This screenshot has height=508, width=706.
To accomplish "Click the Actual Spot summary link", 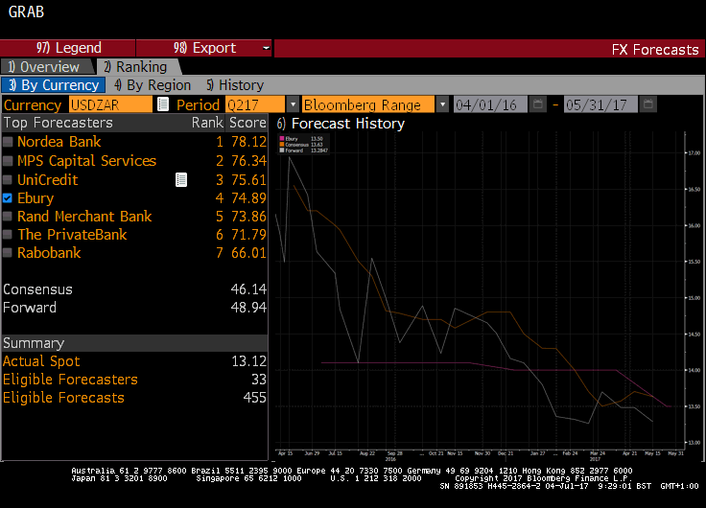I will coord(41,361).
